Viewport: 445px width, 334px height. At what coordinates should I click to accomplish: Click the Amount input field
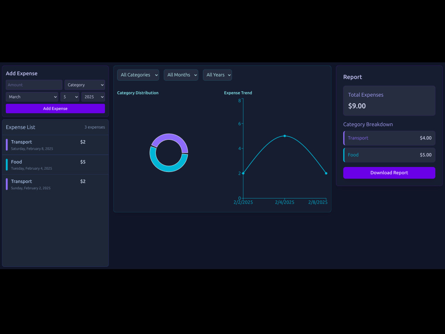[34, 85]
